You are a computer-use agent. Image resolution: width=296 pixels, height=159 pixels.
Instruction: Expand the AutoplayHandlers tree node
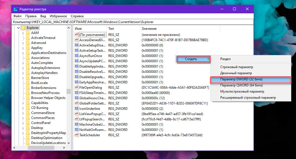(23, 73)
